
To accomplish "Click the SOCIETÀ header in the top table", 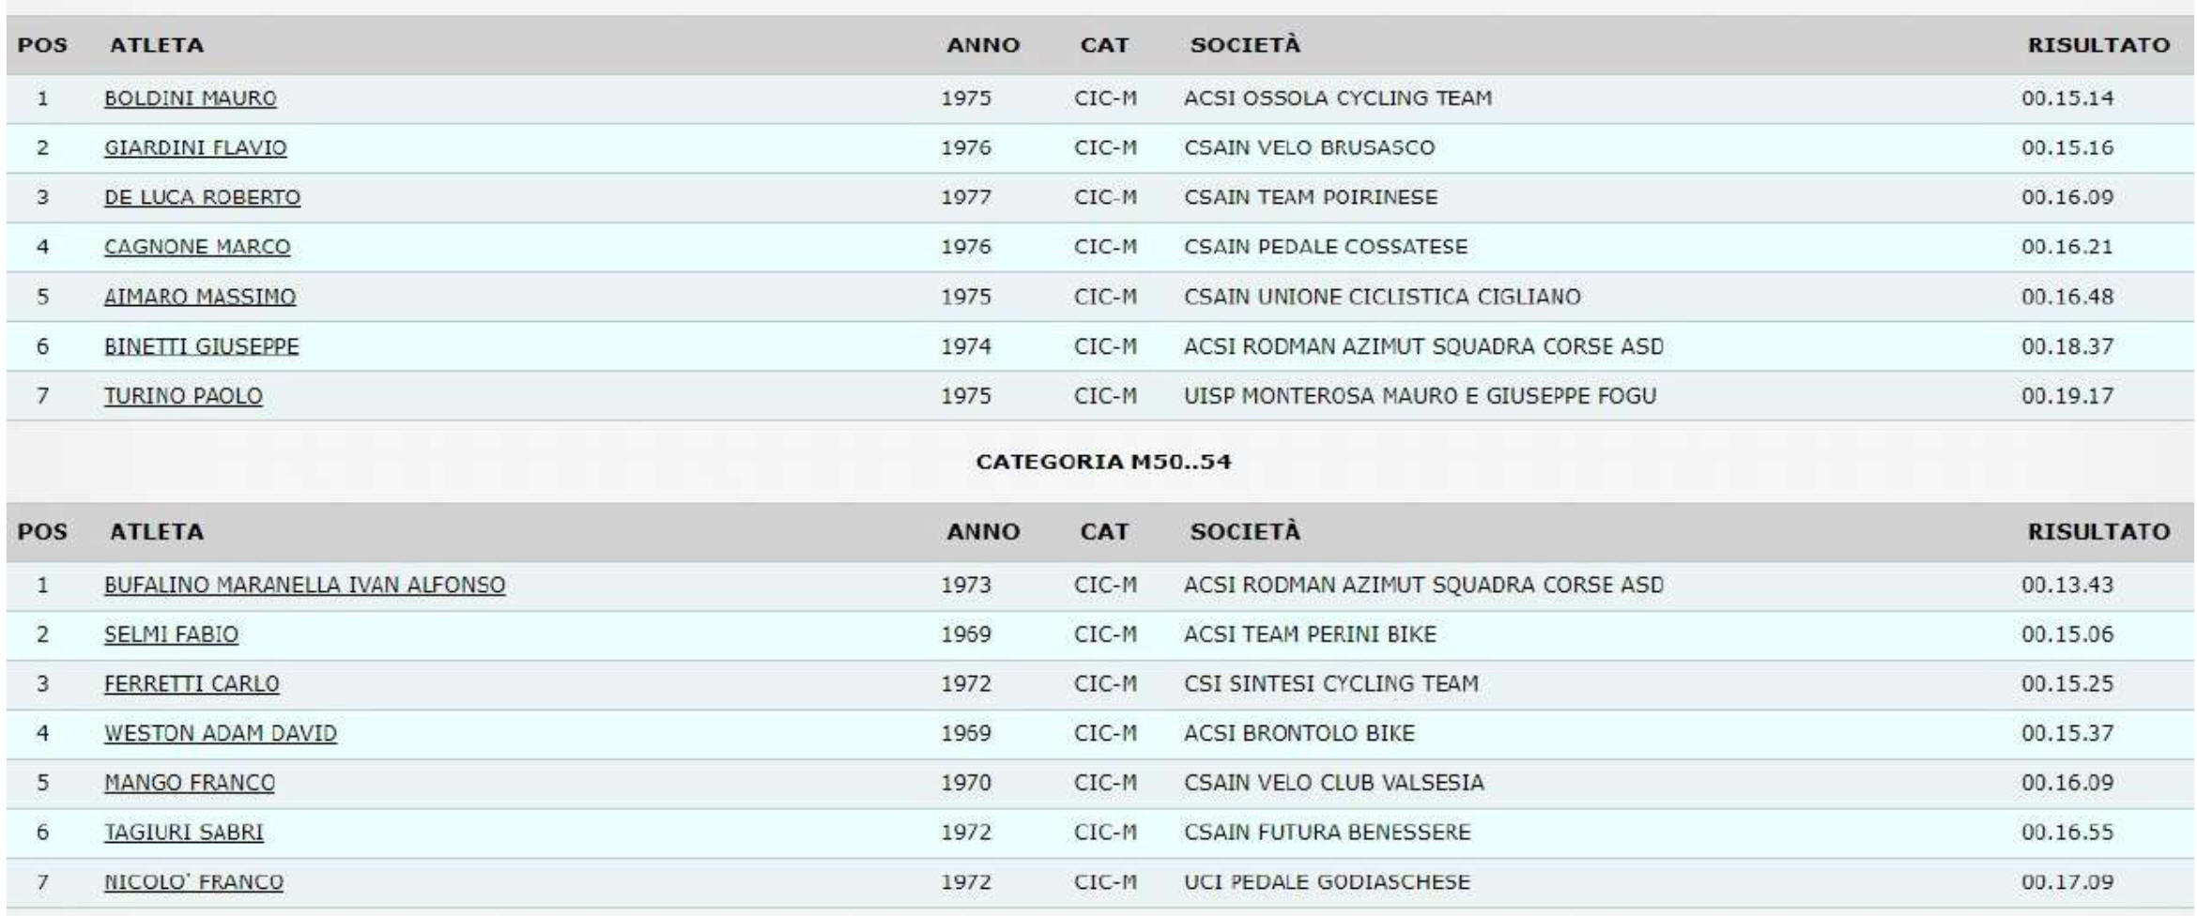I will [1245, 45].
